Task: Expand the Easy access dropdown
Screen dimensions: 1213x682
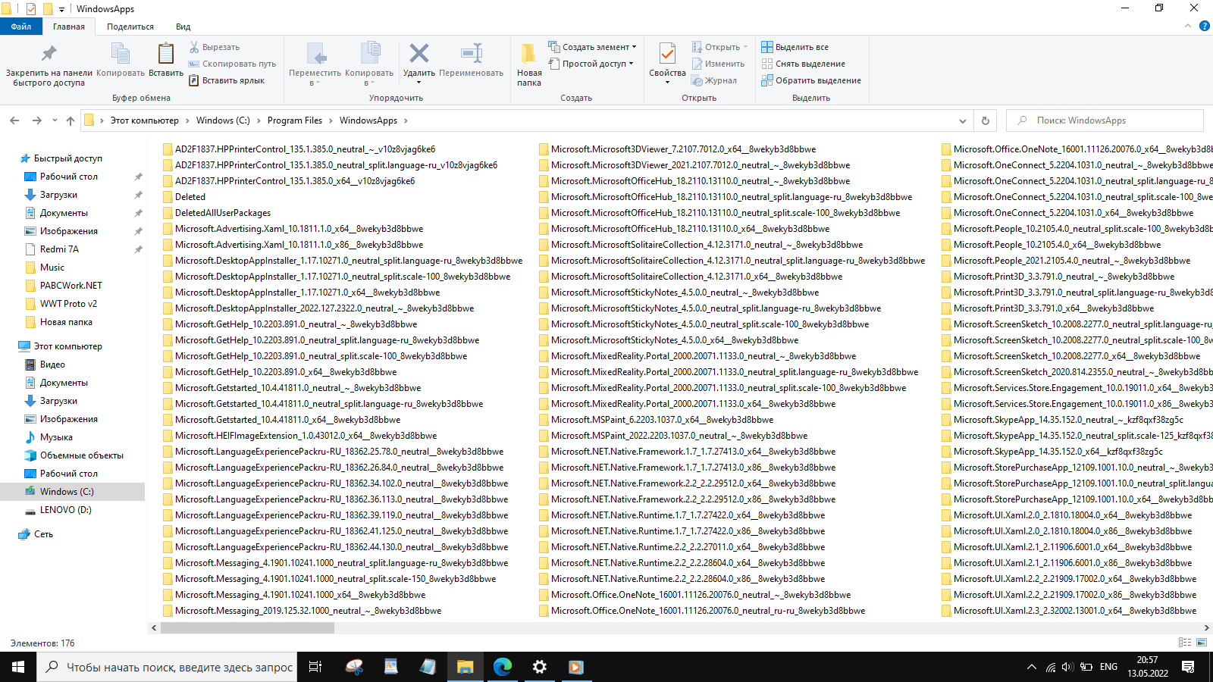Action: pyautogui.click(x=591, y=64)
